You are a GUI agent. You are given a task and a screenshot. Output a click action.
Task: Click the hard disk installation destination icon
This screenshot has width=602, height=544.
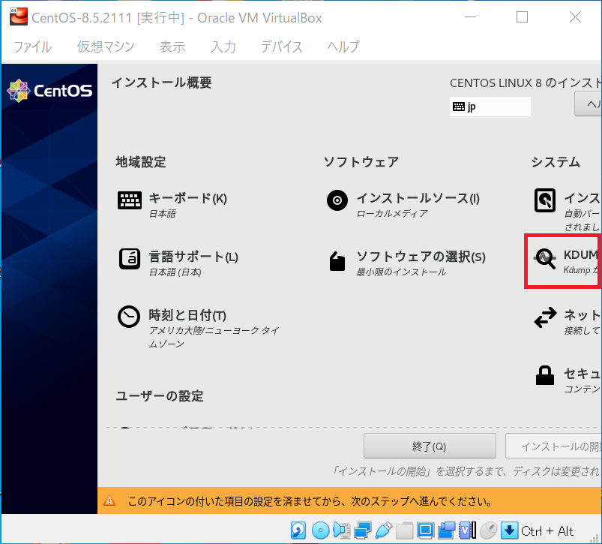tap(545, 200)
